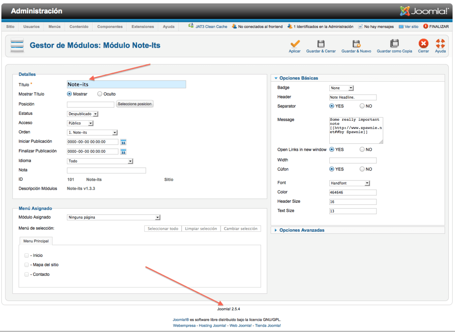Image resolution: width=455 pixels, height=332 pixels.
Task: Click the Ver sitio monitor icon
Action: (401, 27)
